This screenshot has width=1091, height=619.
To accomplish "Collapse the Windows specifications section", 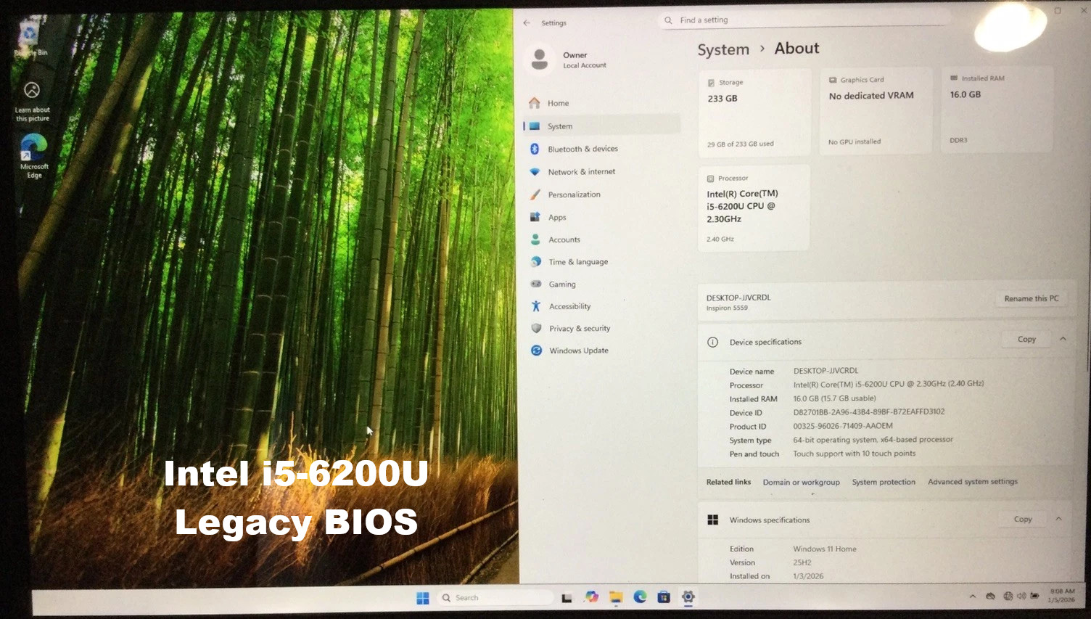I will tap(1058, 519).
